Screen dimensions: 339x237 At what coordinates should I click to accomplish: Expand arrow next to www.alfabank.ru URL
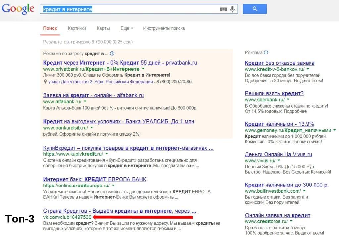85,101
